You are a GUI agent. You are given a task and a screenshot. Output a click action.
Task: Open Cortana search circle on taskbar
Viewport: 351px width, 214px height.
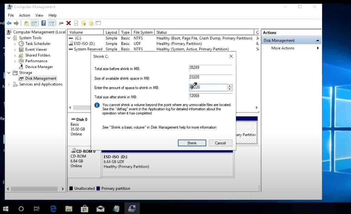21,209
